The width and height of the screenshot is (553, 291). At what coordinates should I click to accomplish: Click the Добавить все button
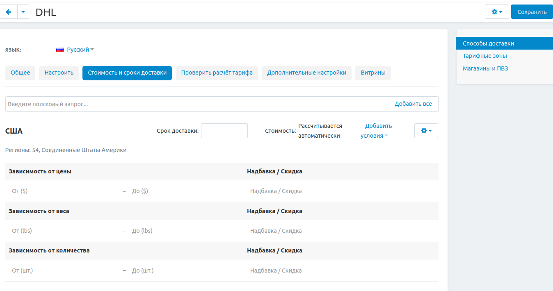(413, 104)
